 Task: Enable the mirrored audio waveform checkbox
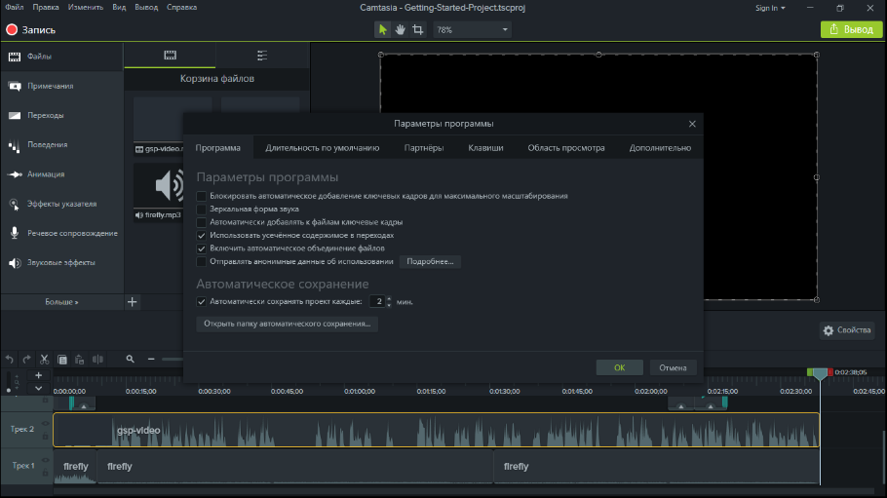point(202,209)
